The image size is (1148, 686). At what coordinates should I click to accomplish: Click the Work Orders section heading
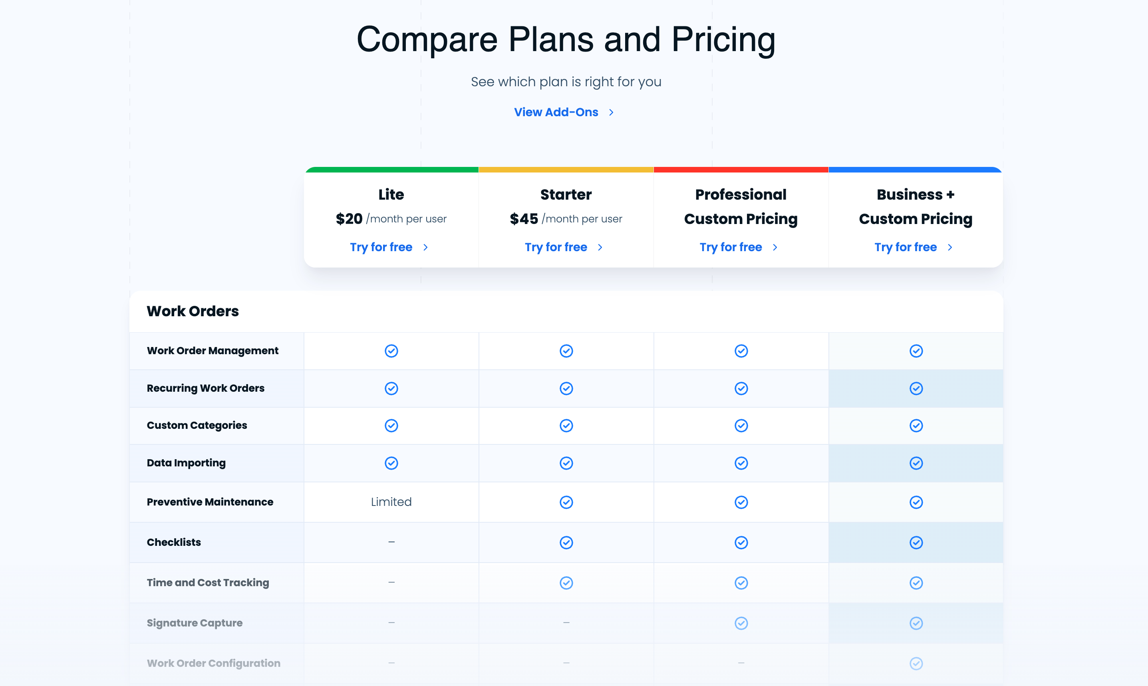[x=193, y=311]
